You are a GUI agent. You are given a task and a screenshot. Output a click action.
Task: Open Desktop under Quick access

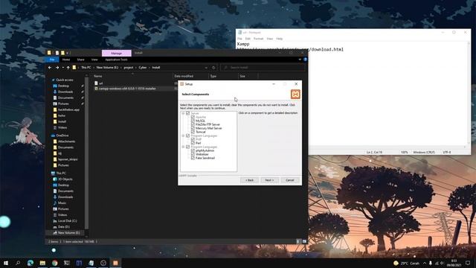tap(63, 86)
